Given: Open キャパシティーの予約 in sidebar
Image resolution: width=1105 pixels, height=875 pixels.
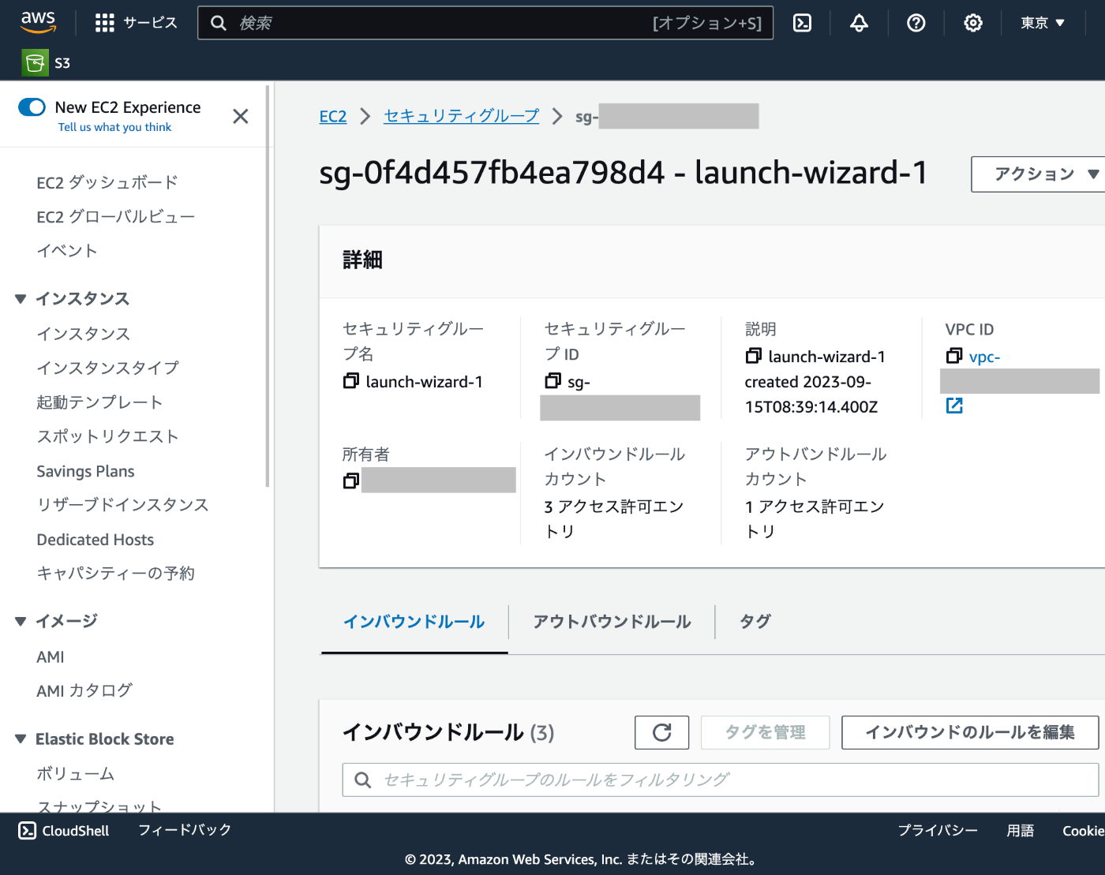Looking at the screenshot, I should point(115,574).
